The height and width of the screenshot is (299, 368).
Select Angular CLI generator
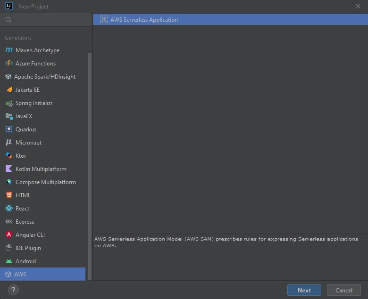43,234
